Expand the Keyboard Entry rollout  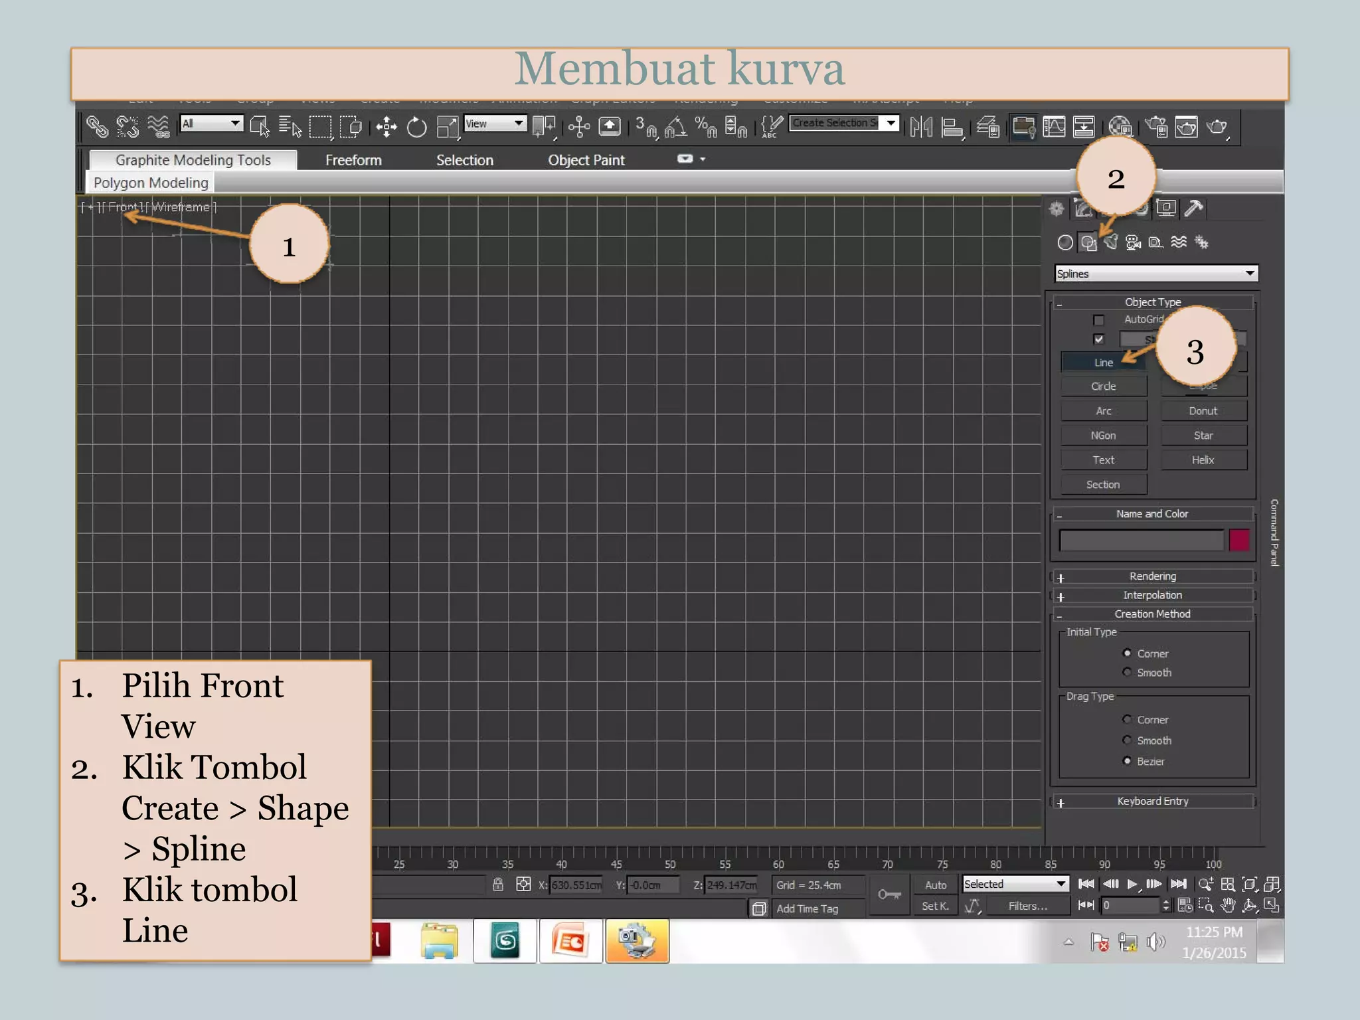(1153, 801)
